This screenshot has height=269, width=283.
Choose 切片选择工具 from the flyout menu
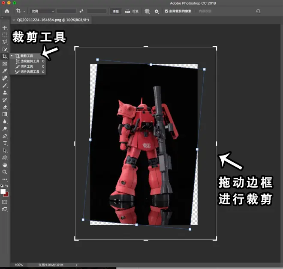(30, 72)
